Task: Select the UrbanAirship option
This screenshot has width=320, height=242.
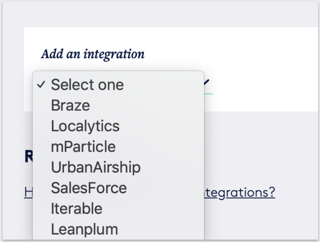Action: coord(96,167)
